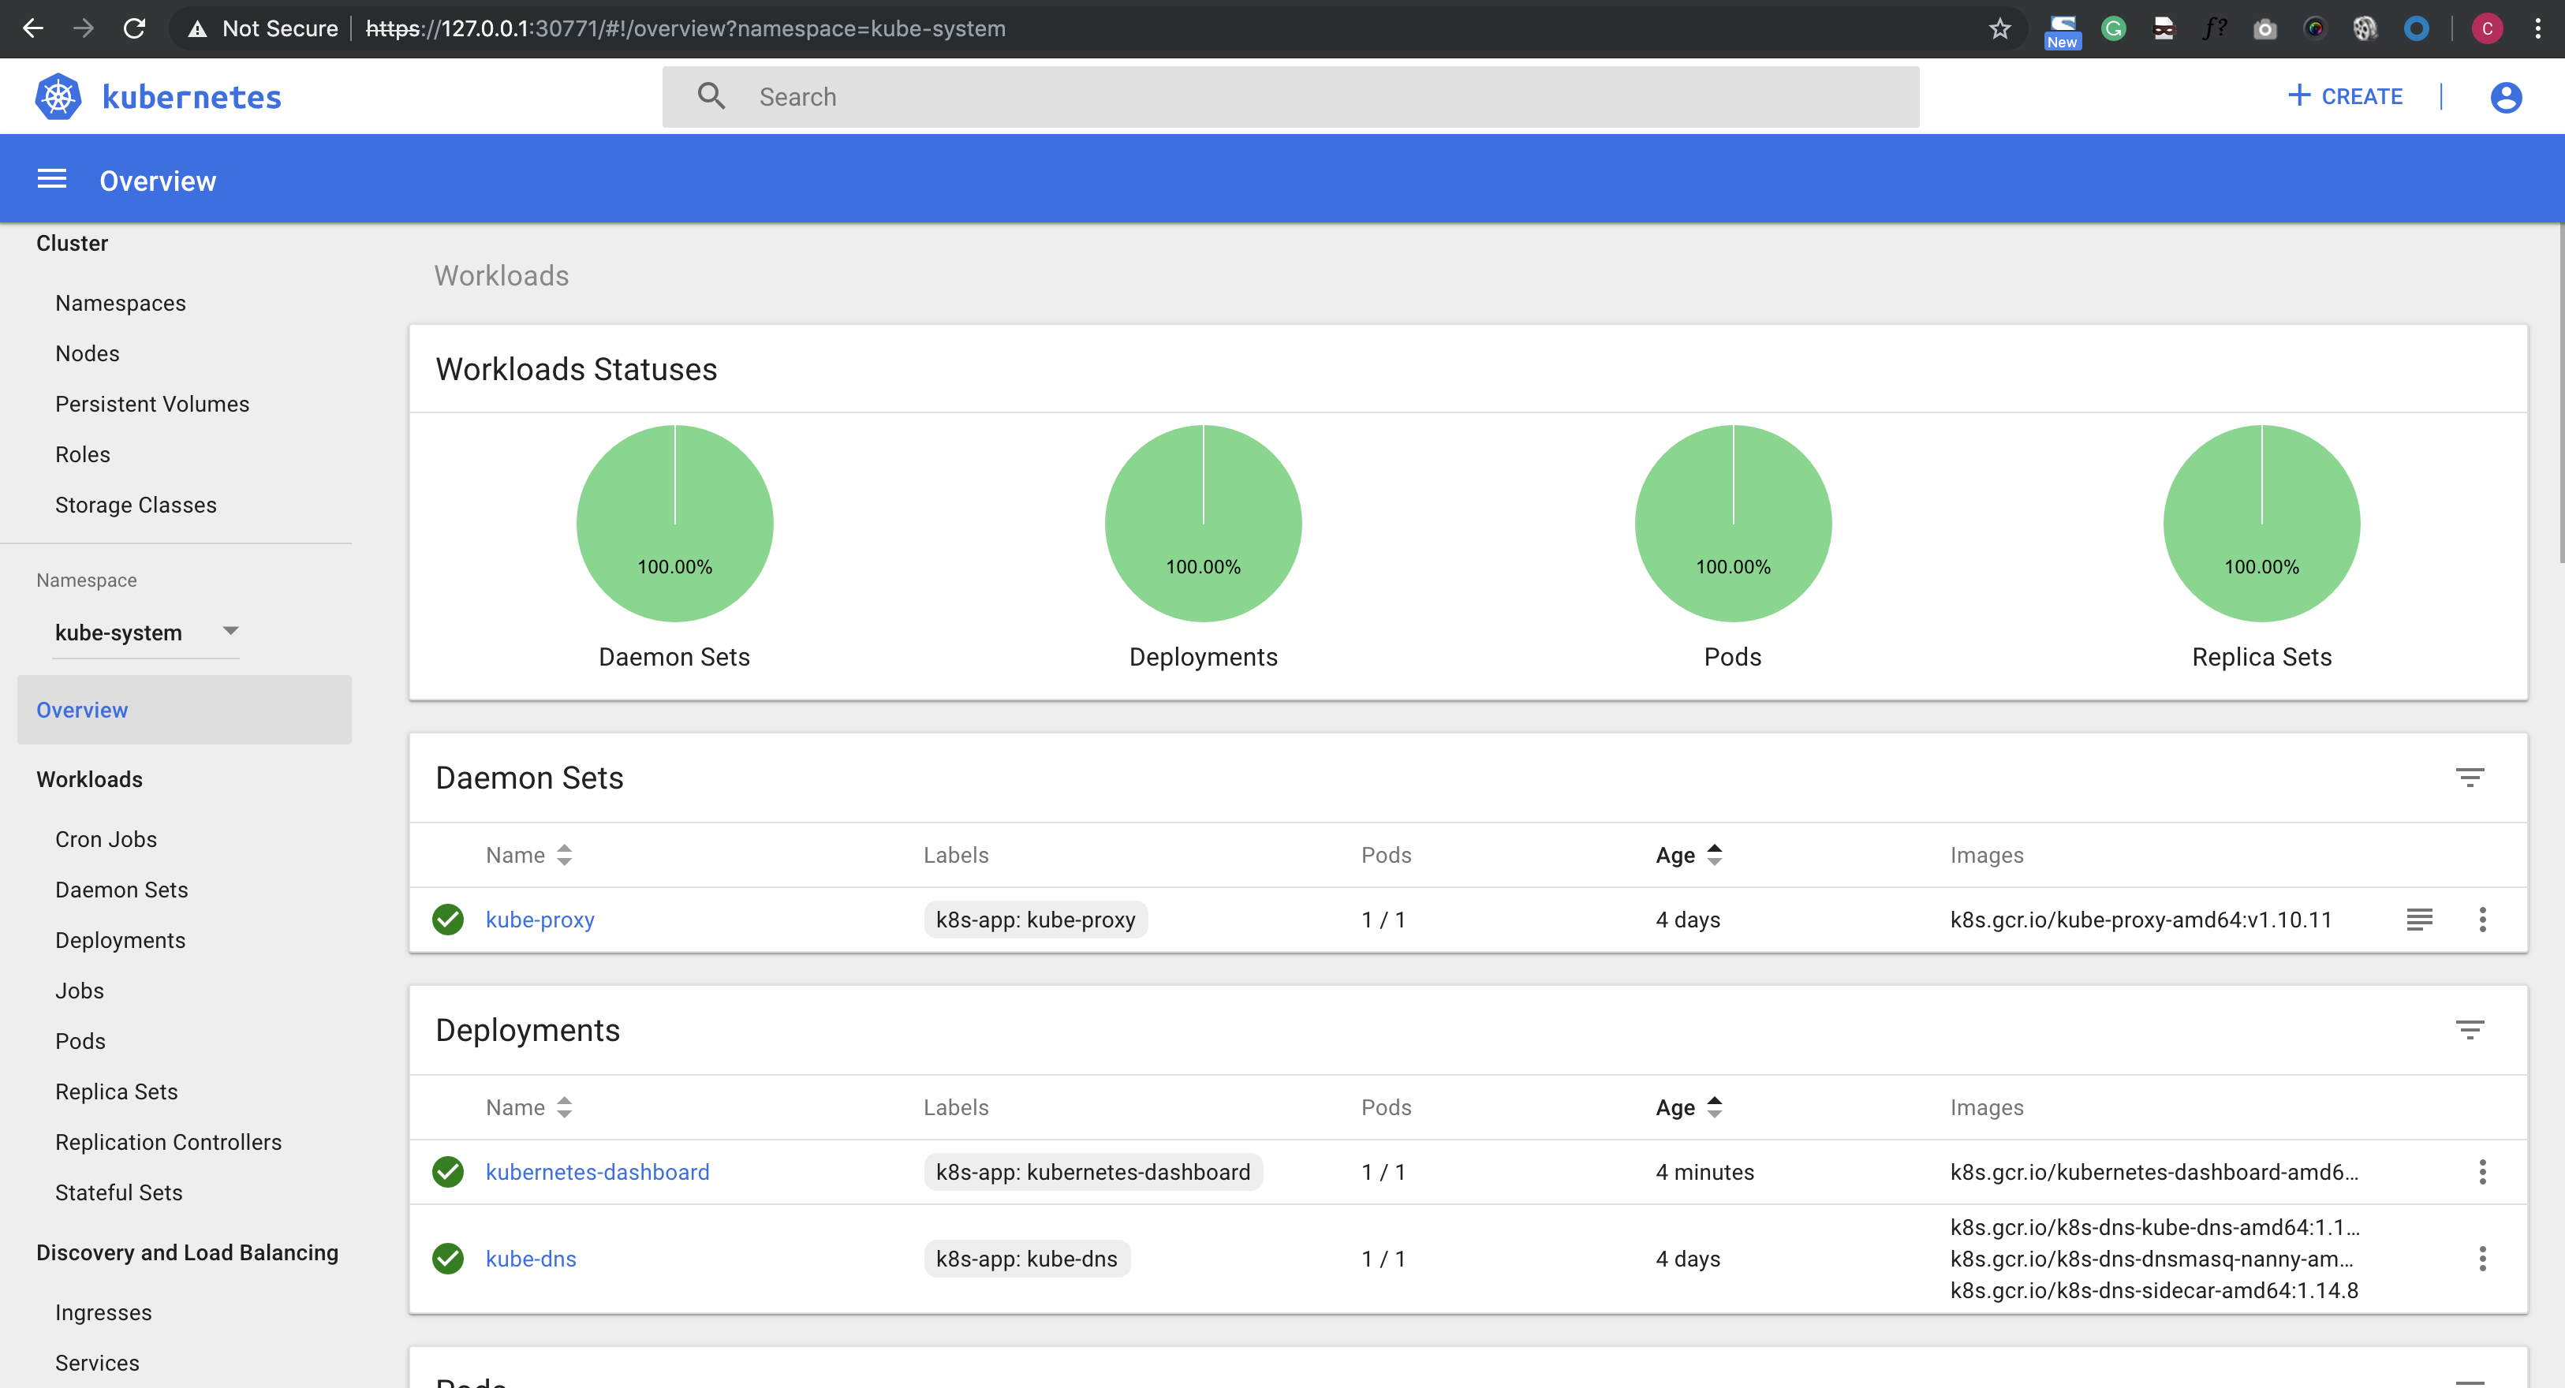Open Cron Jobs in sidebar
The height and width of the screenshot is (1388, 2565).
pyautogui.click(x=106, y=839)
